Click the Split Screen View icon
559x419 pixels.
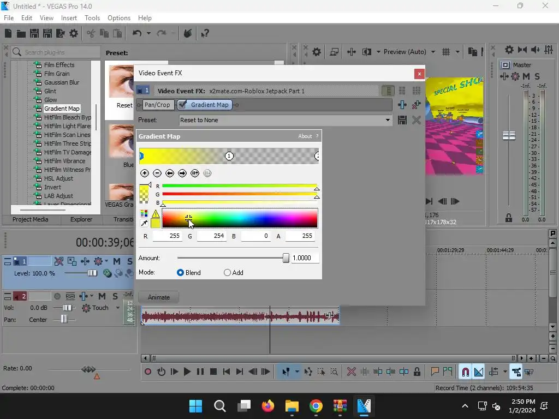pyautogui.click(x=366, y=52)
